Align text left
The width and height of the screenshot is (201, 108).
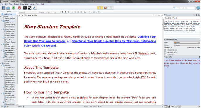tap(72, 12)
